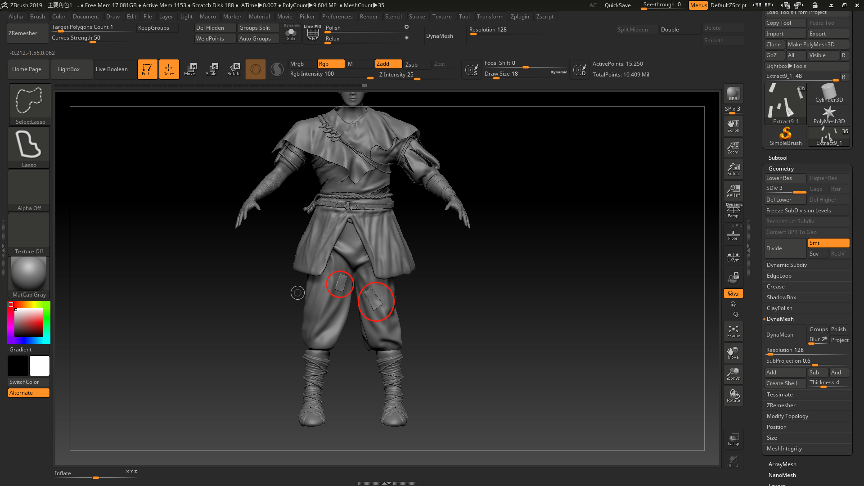Click the white secondary color swatch
Viewport: 864px width, 486px height.
coord(40,366)
